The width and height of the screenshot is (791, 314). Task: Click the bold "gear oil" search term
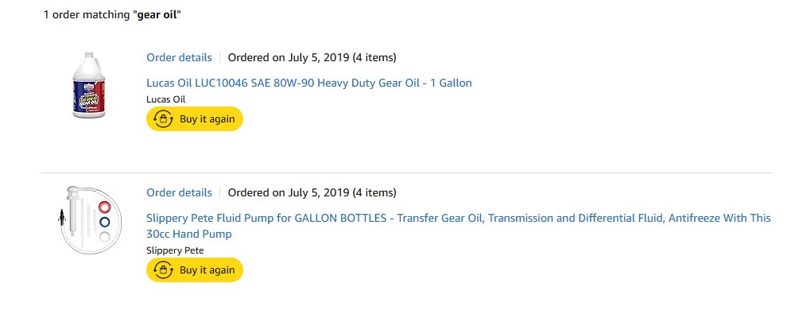point(157,15)
